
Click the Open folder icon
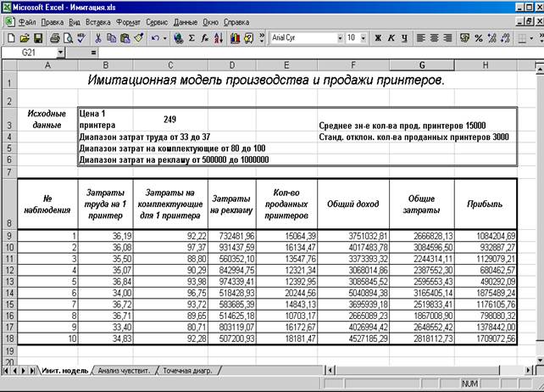click(x=25, y=38)
